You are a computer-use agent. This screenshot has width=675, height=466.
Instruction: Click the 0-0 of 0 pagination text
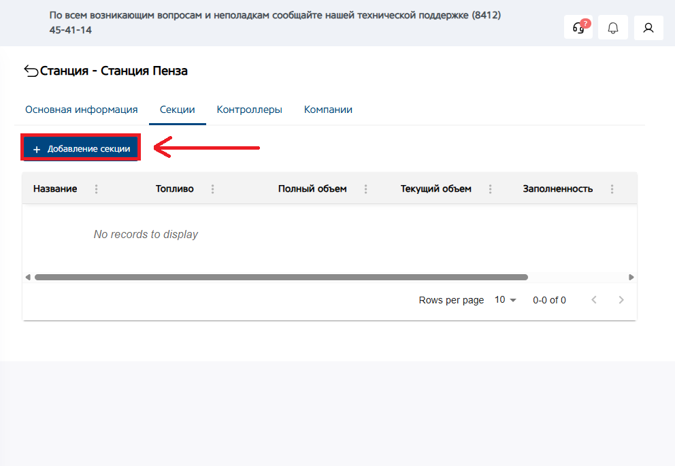(549, 300)
